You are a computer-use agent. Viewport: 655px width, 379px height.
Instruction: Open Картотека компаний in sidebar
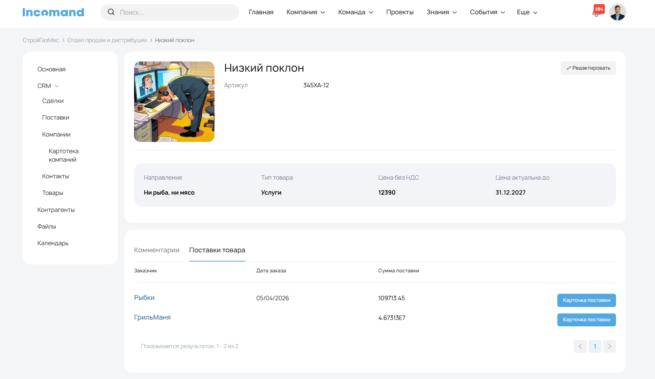coord(63,155)
